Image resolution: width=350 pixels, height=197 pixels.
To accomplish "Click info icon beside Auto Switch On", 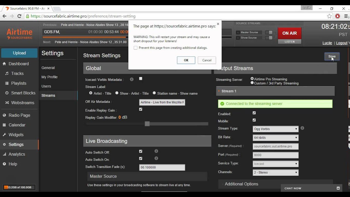I will pyautogui.click(x=156, y=158).
